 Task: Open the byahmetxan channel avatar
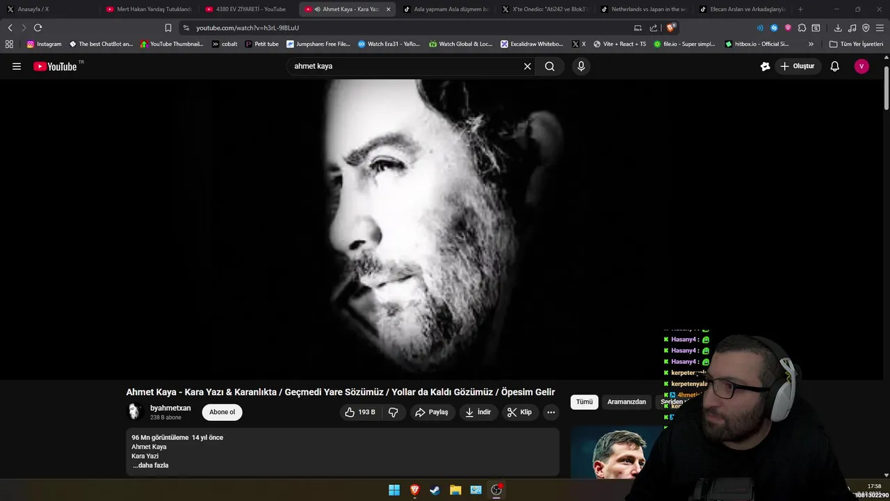click(x=135, y=412)
